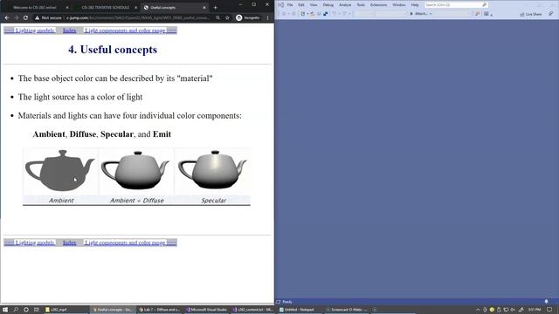The image size is (559, 314).
Task: Switch to Microsoft Visual Studio taskbar item
Action: 206,310
